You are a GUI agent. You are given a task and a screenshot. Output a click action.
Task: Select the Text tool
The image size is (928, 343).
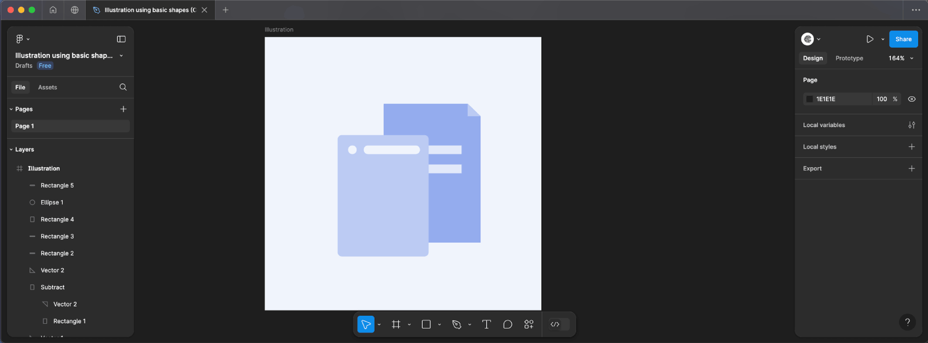(487, 324)
